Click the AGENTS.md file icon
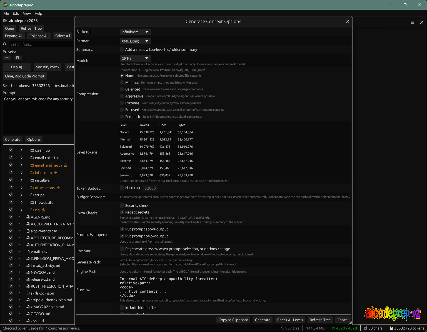427x332 pixels. (28, 217)
